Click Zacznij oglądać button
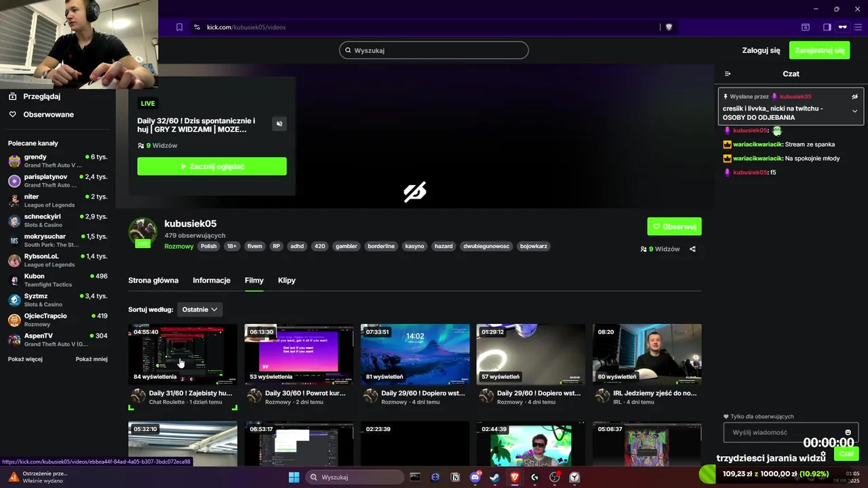 212,166
